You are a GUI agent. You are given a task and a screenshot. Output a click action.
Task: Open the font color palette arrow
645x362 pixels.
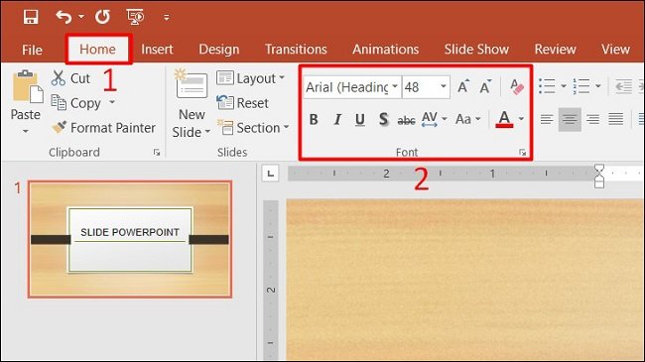coord(521,119)
